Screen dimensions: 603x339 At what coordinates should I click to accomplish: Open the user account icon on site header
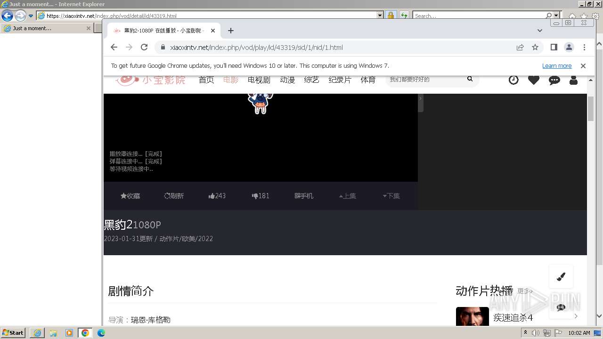[x=573, y=80]
